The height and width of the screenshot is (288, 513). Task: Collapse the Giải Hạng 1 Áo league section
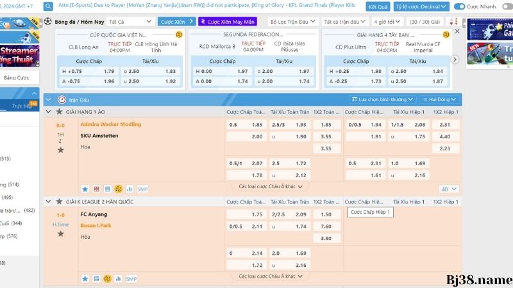click(49, 111)
